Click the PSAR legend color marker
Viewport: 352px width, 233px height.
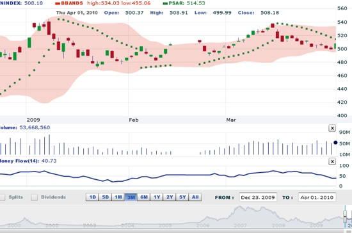pos(165,3)
